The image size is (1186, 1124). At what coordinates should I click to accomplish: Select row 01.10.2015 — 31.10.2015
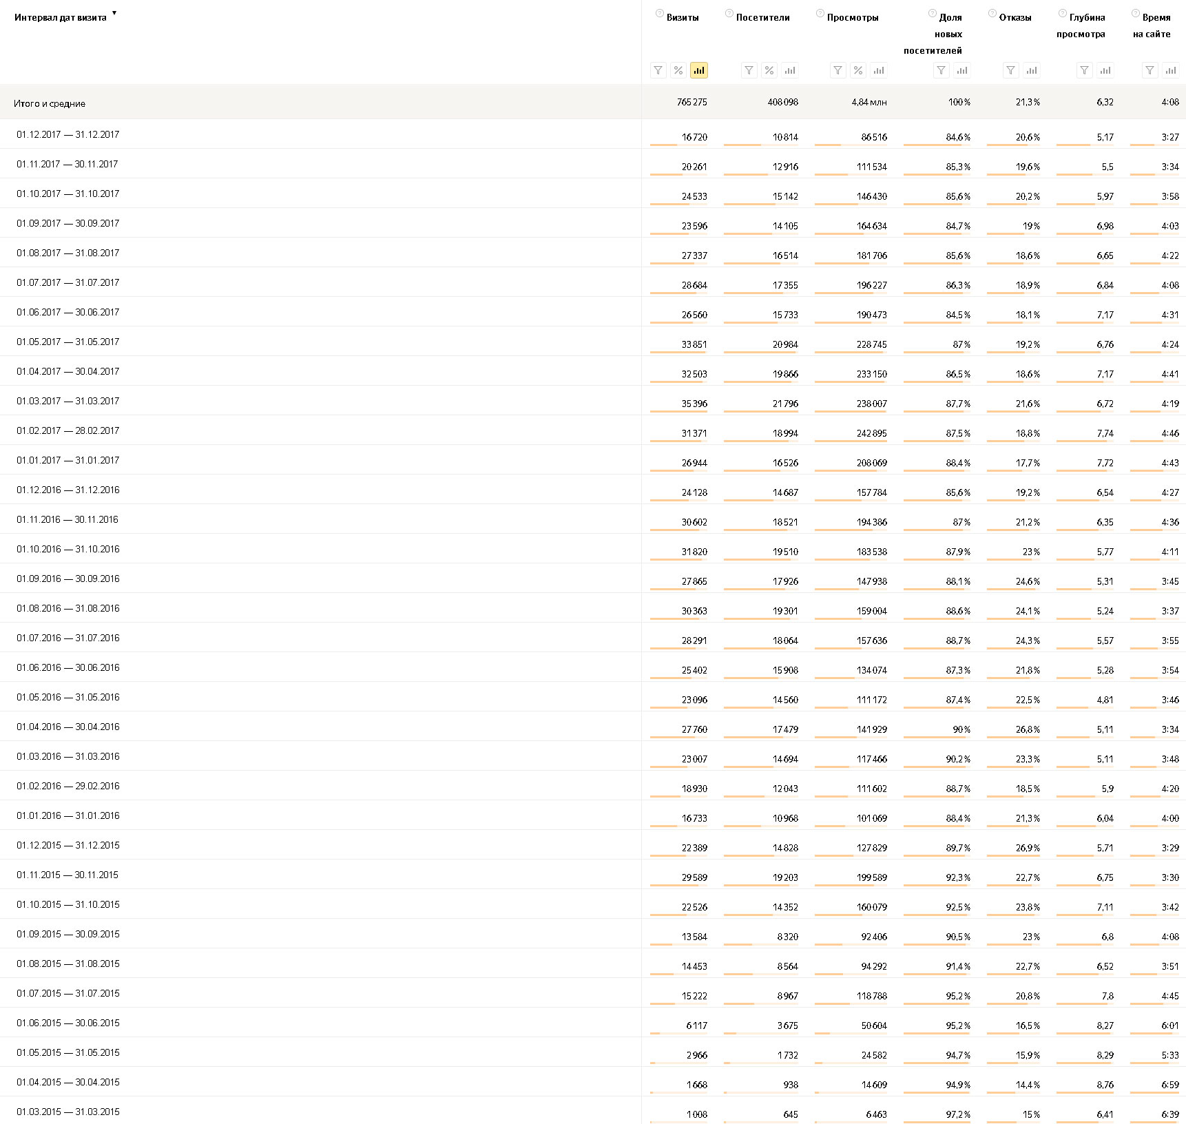(x=68, y=904)
